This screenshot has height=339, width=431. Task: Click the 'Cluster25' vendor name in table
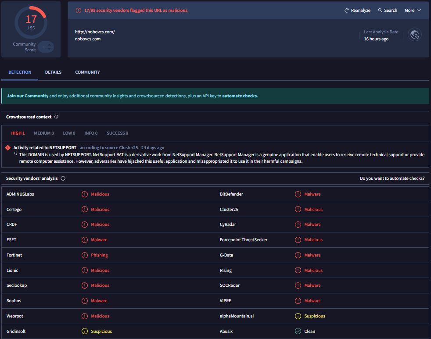[x=229, y=209]
